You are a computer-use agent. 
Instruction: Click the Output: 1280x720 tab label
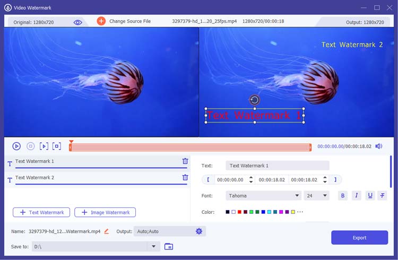[x=365, y=22]
